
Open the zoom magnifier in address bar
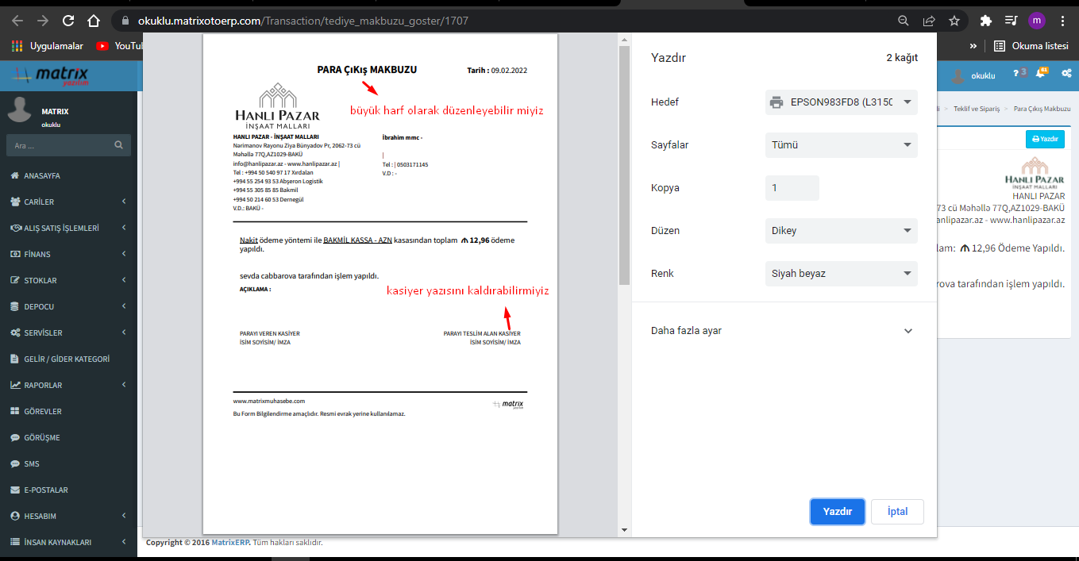click(x=903, y=21)
